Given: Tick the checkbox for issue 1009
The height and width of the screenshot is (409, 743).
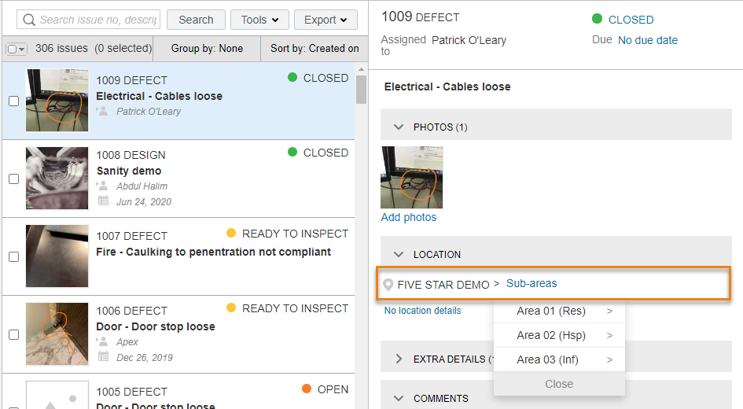Looking at the screenshot, I should [13, 101].
